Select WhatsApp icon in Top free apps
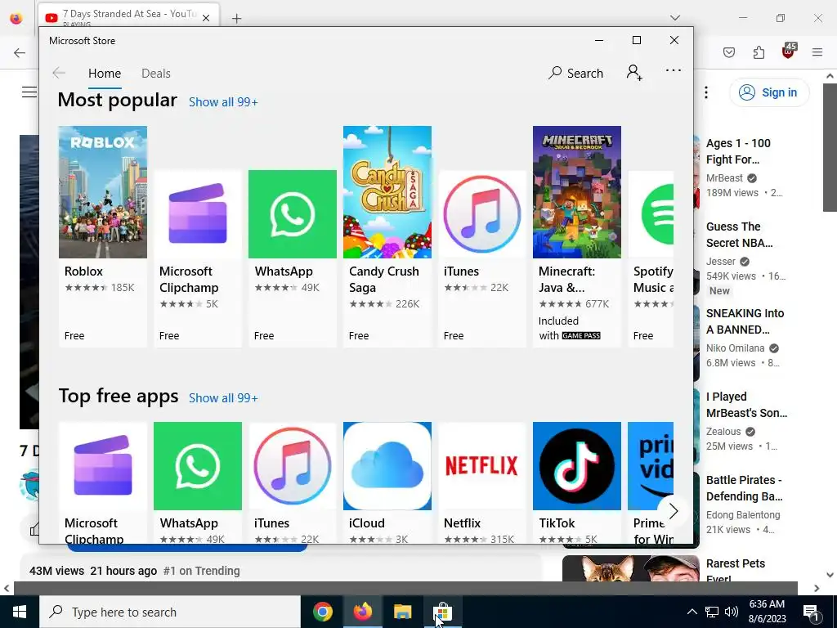The width and height of the screenshot is (837, 628). (198, 465)
